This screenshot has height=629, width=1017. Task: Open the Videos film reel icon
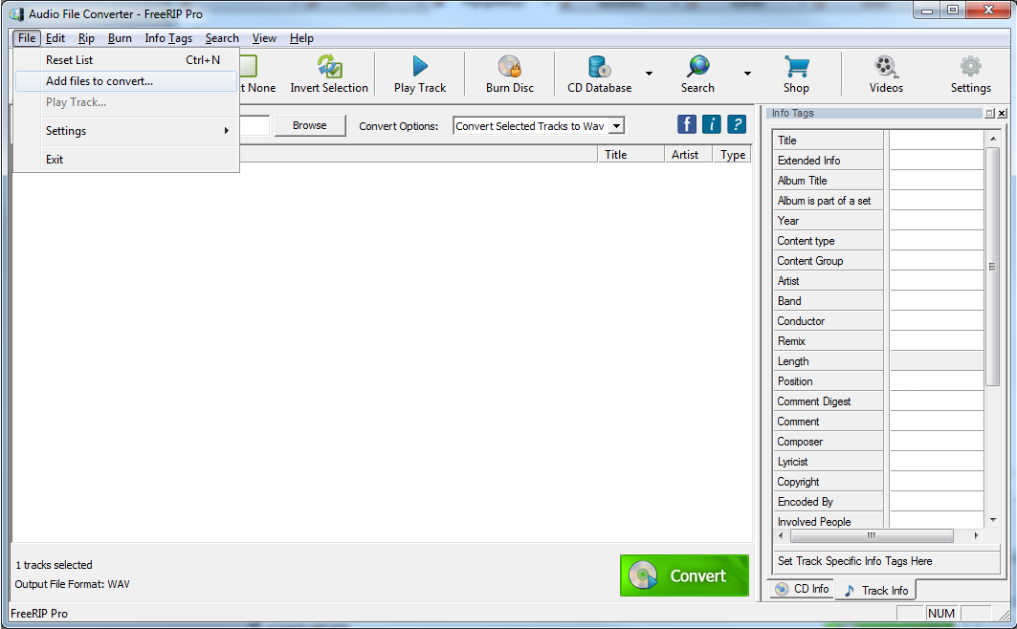[x=886, y=66]
